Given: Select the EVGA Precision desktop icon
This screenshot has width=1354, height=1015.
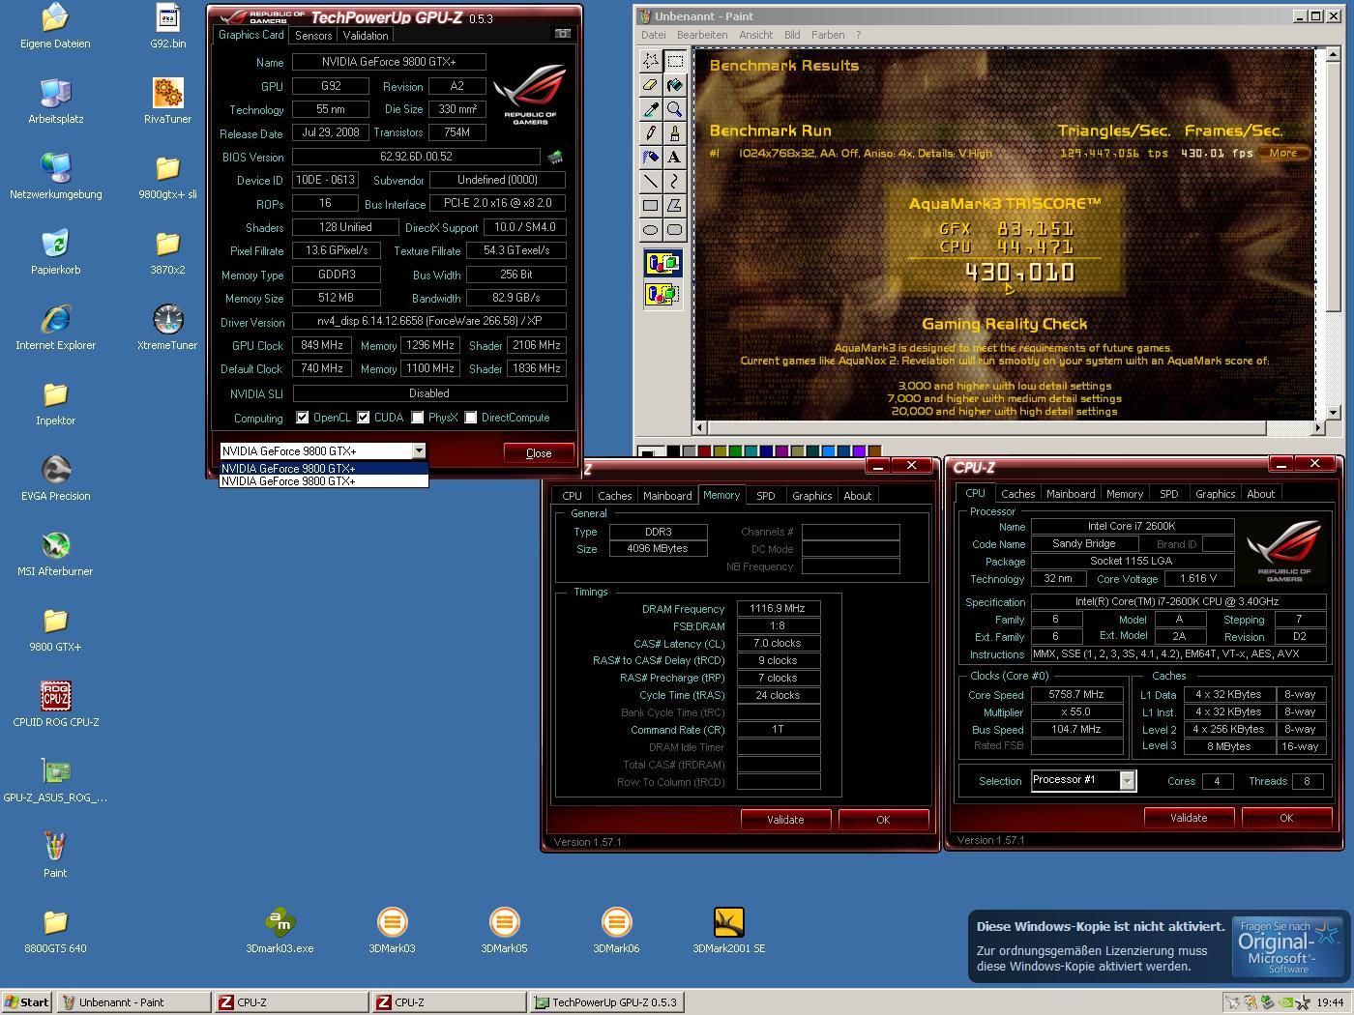Looking at the screenshot, I should (x=55, y=478).
